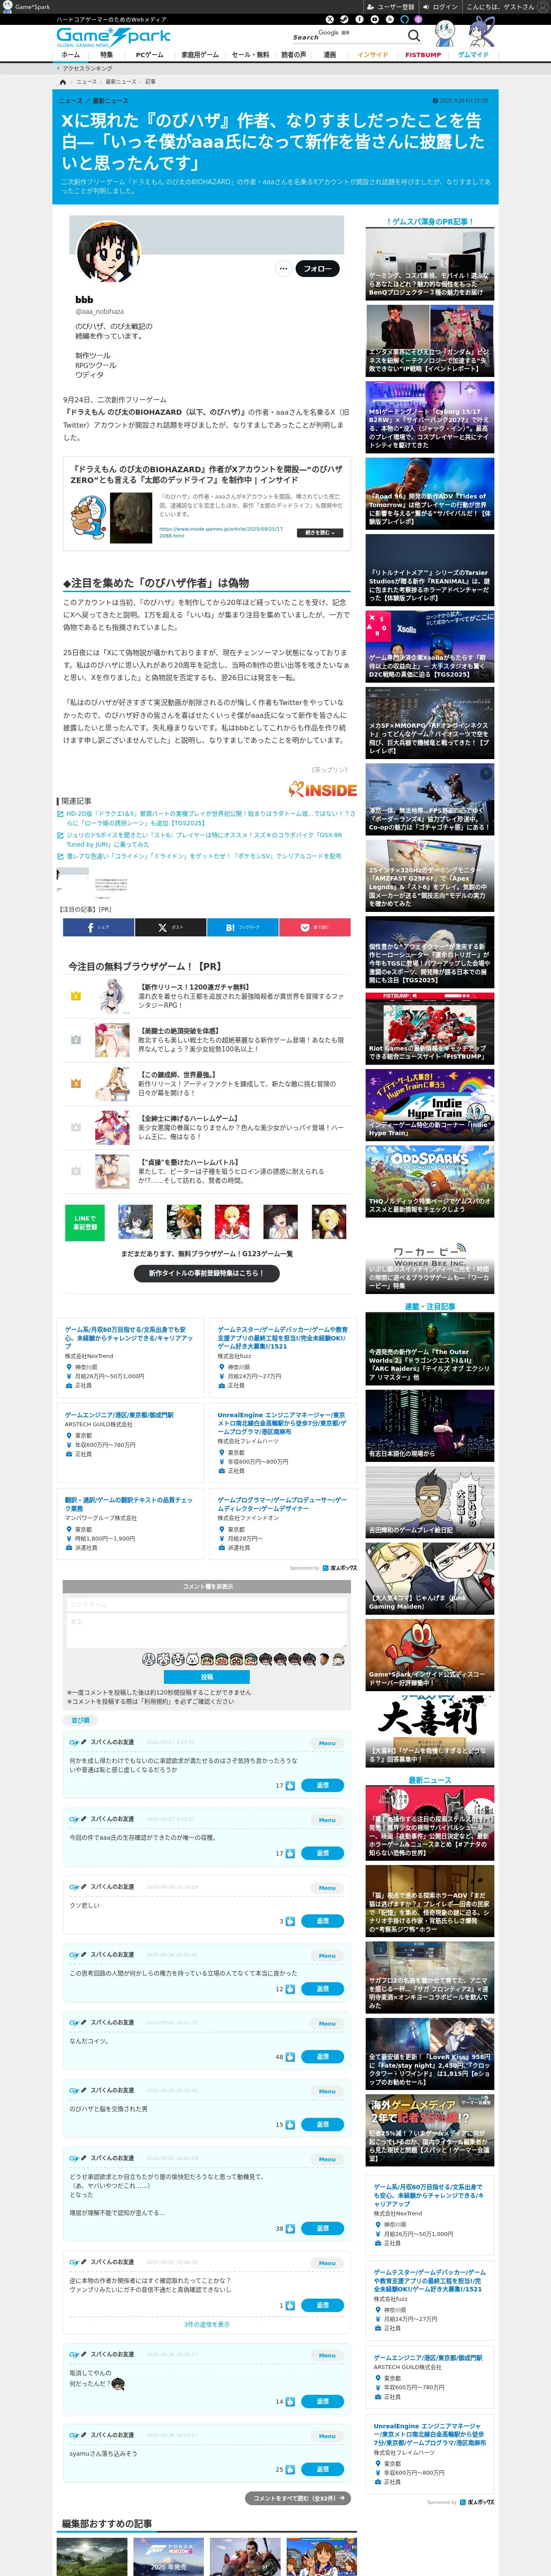Submit comment with 投稿 button

207,1677
